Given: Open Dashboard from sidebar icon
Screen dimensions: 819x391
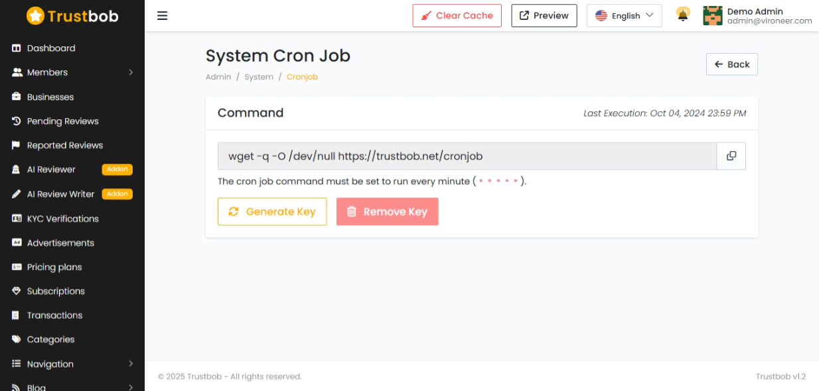Looking at the screenshot, I should [x=17, y=48].
